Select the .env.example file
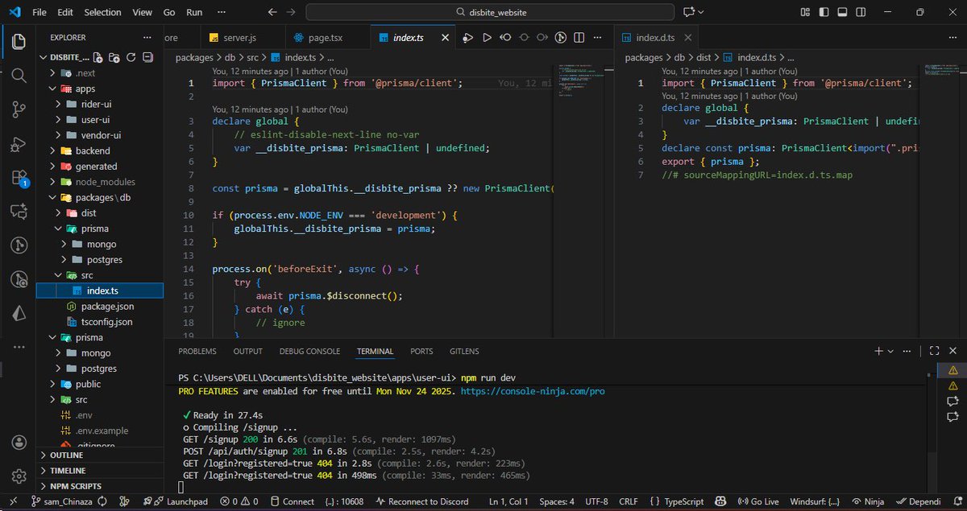This screenshot has width=967, height=511. [x=100, y=431]
